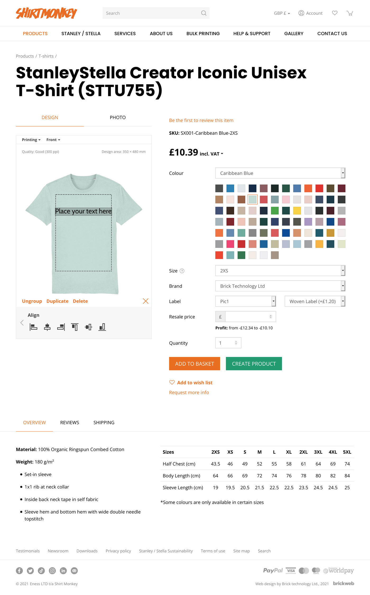Image resolution: width=370 pixels, height=595 pixels.
Task: Click the TikTok footer icon
Action: pyautogui.click(x=41, y=571)
